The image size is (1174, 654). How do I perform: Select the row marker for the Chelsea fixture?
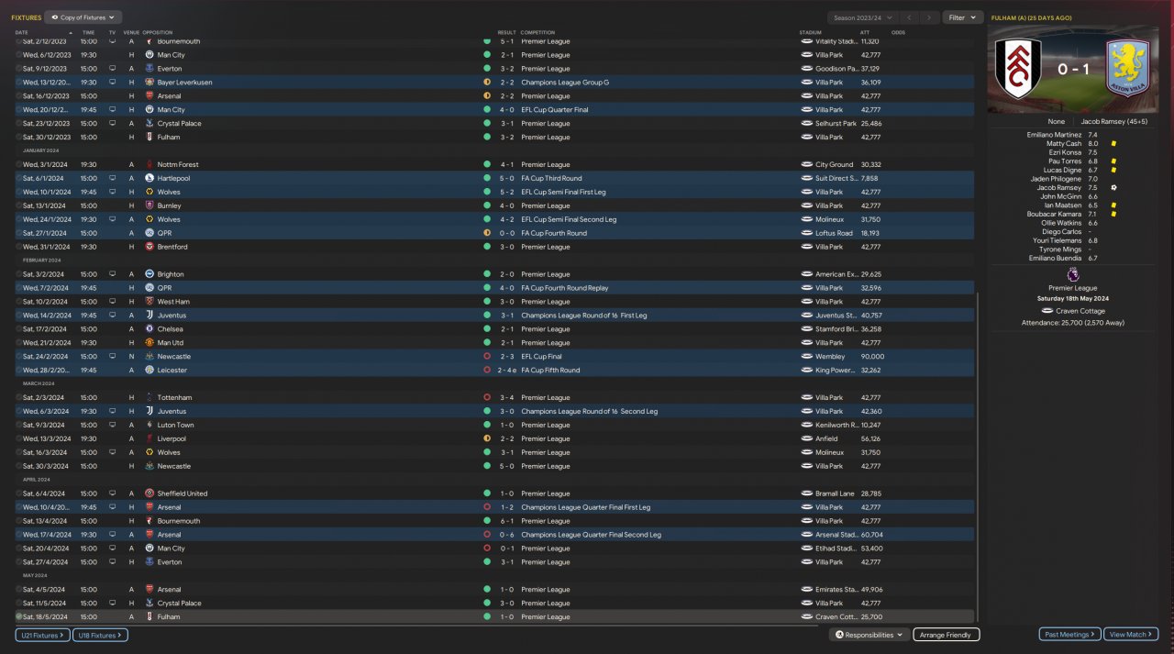[18, 328]
